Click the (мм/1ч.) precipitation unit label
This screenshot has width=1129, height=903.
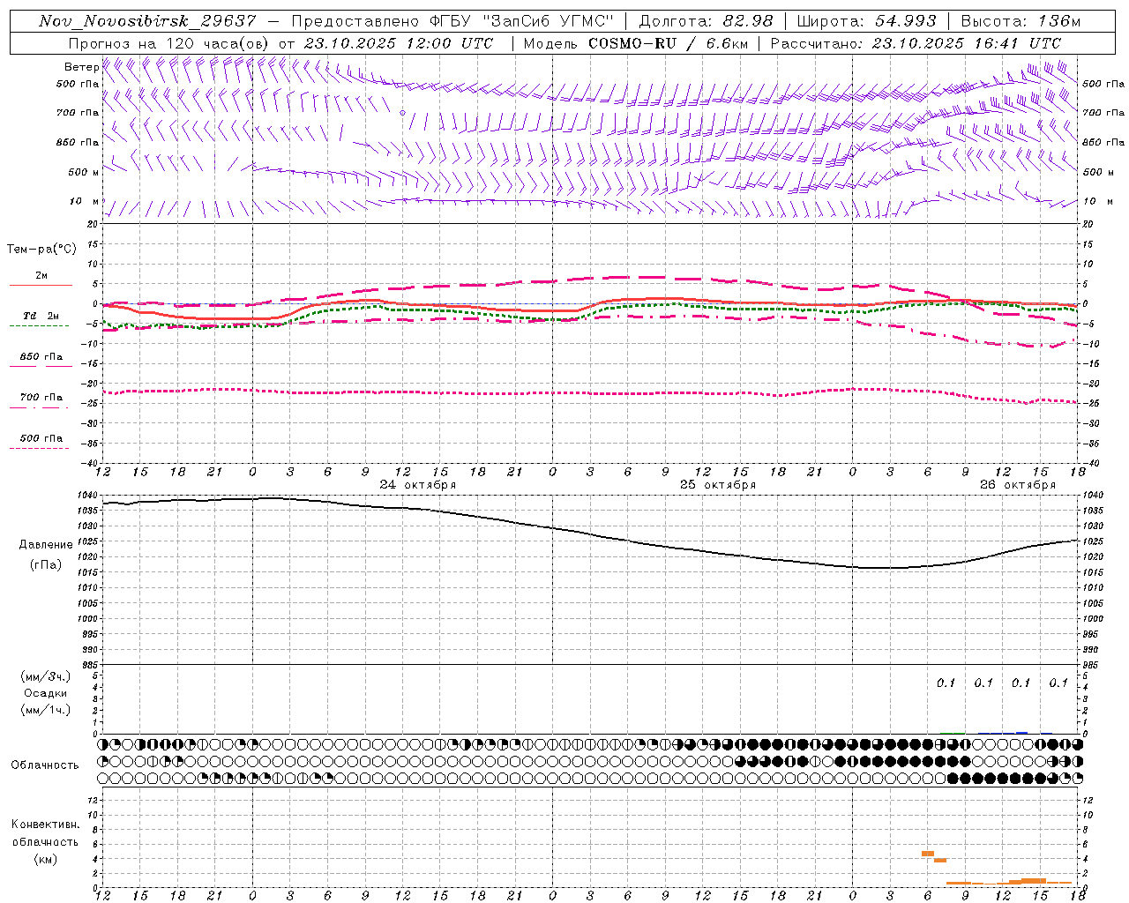[x=46, y=710]
